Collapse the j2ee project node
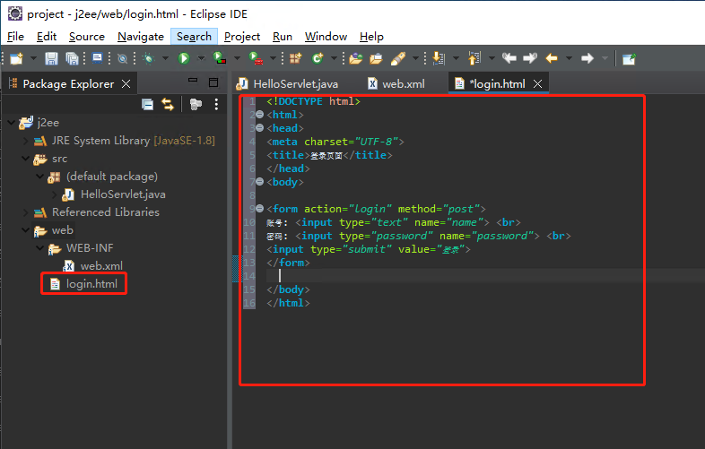This screenshot has height=449, width=705. pyautogui.click(x=12, y=122)
